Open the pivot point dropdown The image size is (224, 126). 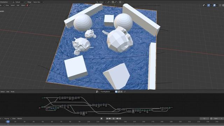pos(109,2)
